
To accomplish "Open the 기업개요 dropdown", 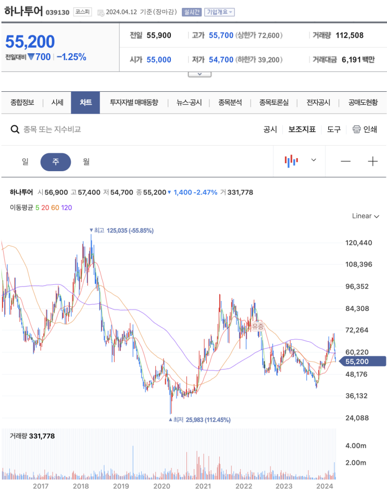I will coord(219,12).
